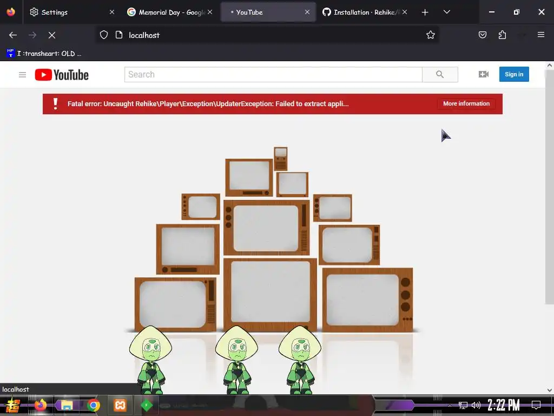The image size is (554, 416).
Task: Open the green diamond taskbar app
Action: point(147,405)
